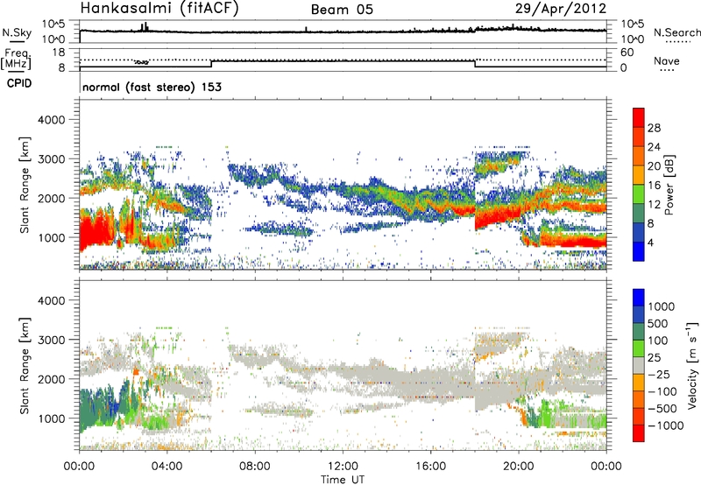Click the red swatch of Power colorbar
This screenshot has width=701, height=485.
tap(639, 117)
